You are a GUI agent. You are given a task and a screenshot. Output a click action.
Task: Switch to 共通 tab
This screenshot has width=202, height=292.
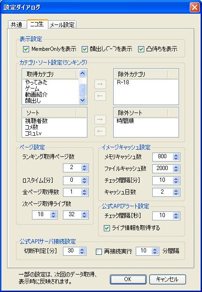[x=17, y=25]
